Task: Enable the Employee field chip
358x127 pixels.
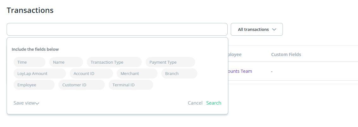Action: pyautogui.click(x=34, y=85)
